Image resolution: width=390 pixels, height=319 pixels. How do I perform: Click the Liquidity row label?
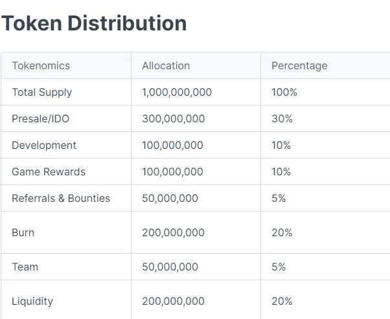[32, 301]
